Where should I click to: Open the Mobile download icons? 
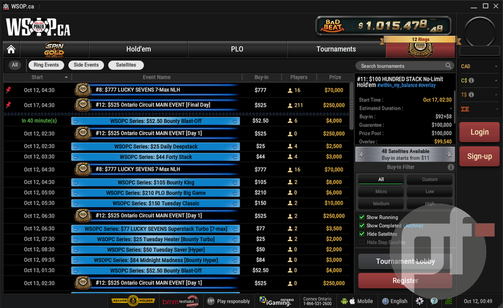coord(357,301)
